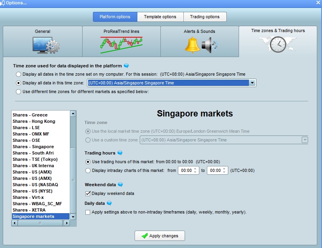Click the Options window title icon
The height and width of the screenshot is (248, 322).
tap(3, 3)
